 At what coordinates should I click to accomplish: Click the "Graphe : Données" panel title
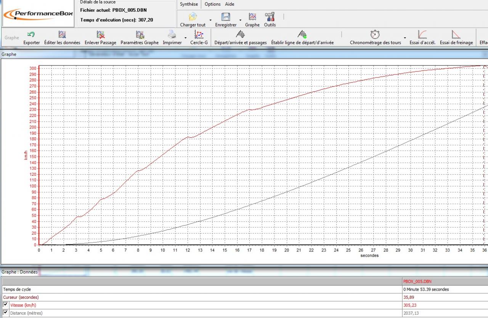click(20, 272)
